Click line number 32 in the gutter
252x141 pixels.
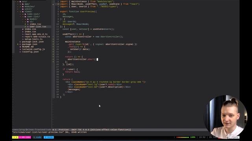coord(57,79)
